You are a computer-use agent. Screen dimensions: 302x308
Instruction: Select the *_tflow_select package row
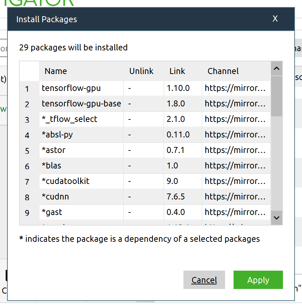(70, 119)
